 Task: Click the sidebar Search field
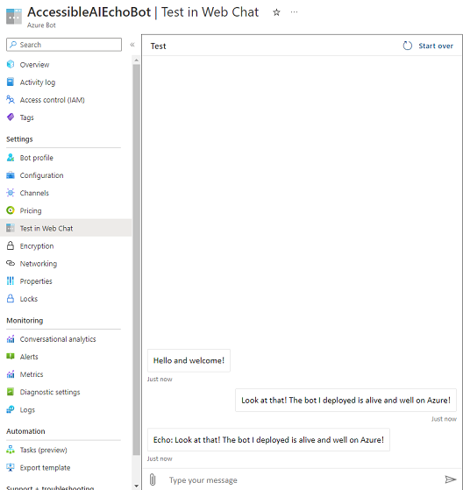pyautogui.click(x=64, y=45)
